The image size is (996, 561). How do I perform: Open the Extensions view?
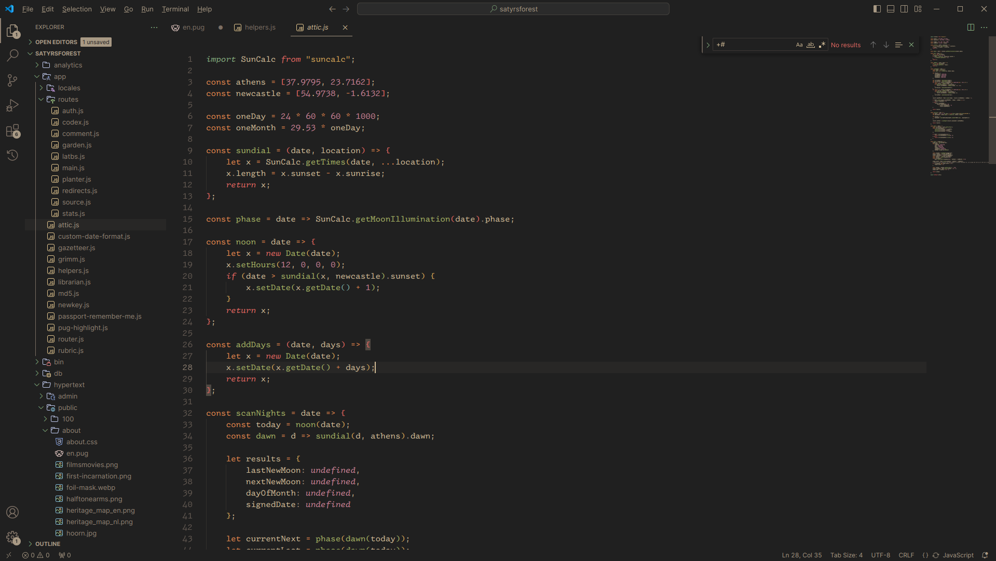coord(12,130)
